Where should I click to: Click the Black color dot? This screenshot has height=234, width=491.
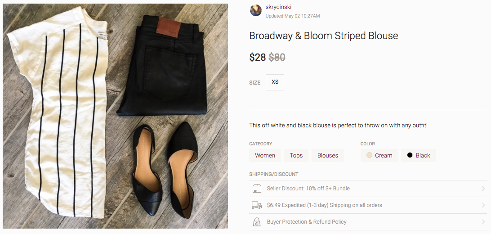410,155
